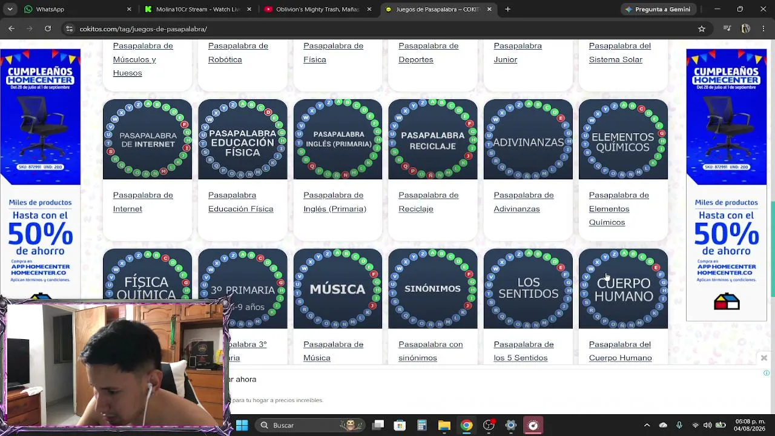
Task: Open the Adivinanzas game thumbnail
Action: point(528,139)
